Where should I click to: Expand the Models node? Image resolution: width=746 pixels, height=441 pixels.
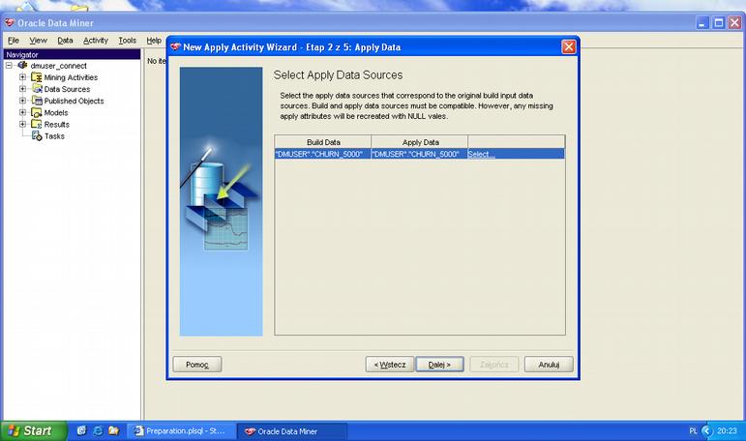coord(22,112)
